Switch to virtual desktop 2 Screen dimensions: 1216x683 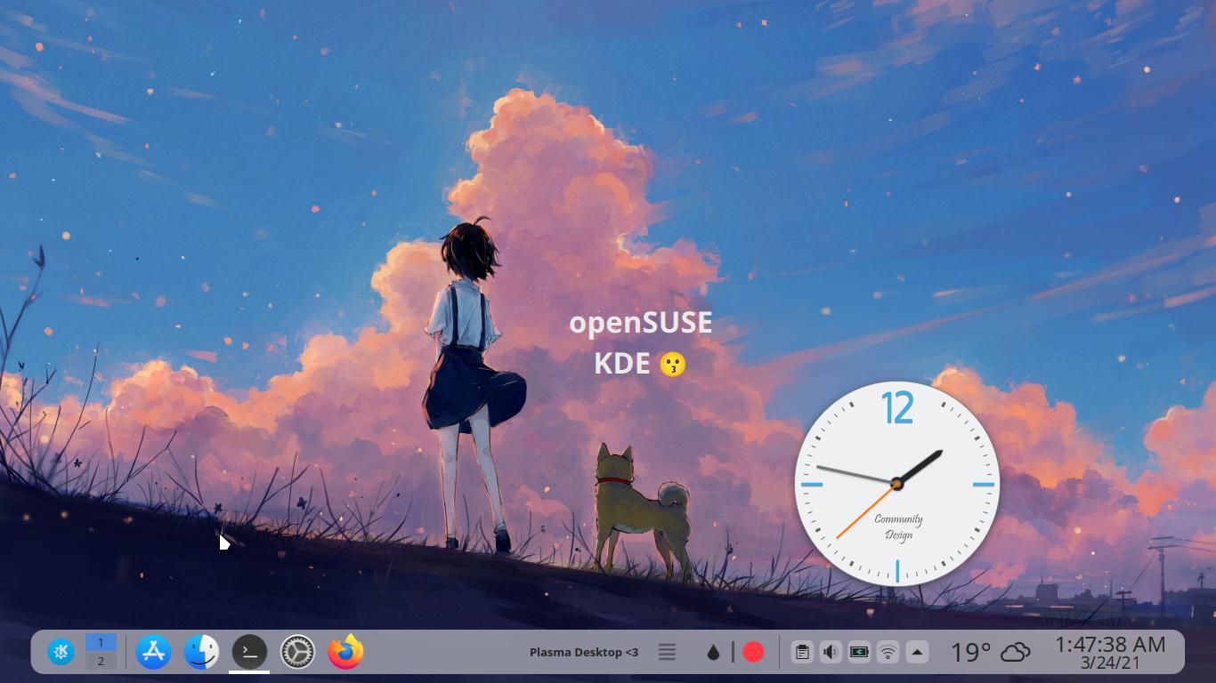pos(101,661)
